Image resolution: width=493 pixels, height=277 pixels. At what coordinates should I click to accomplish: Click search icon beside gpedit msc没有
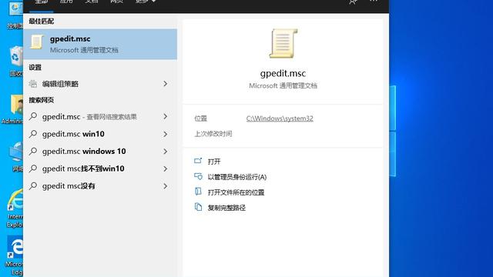tap(33, 186)
